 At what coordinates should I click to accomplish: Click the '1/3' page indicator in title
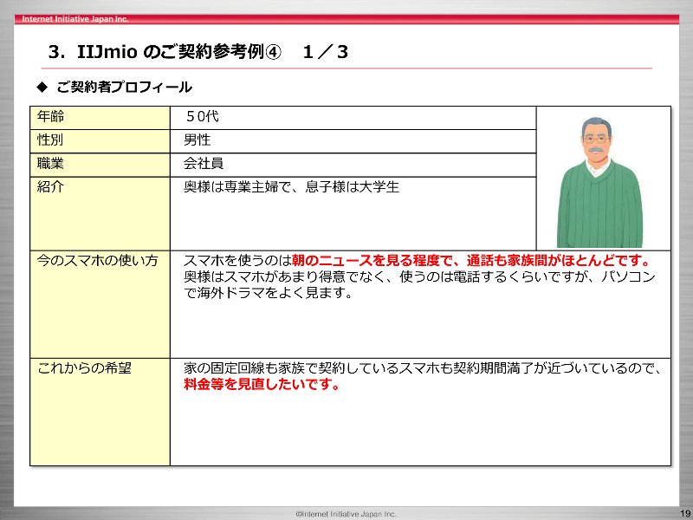[x=326, y=52]
